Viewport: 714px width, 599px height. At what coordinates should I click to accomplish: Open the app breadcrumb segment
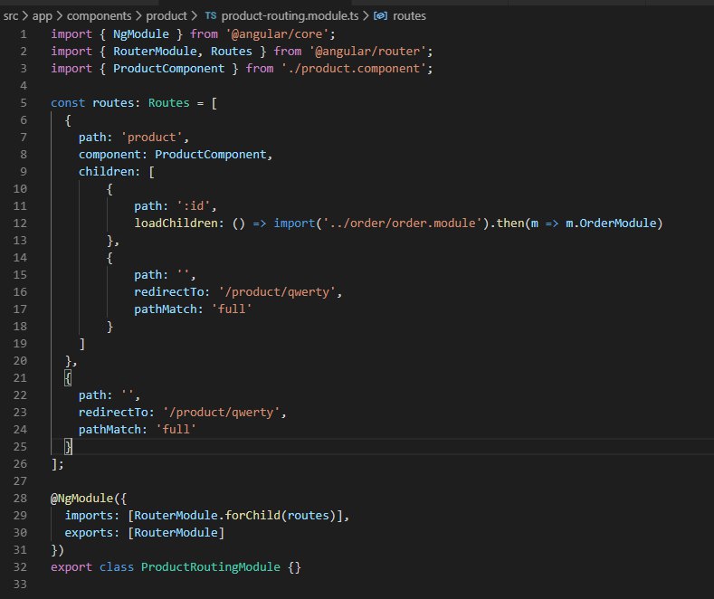tap(43, 16)
